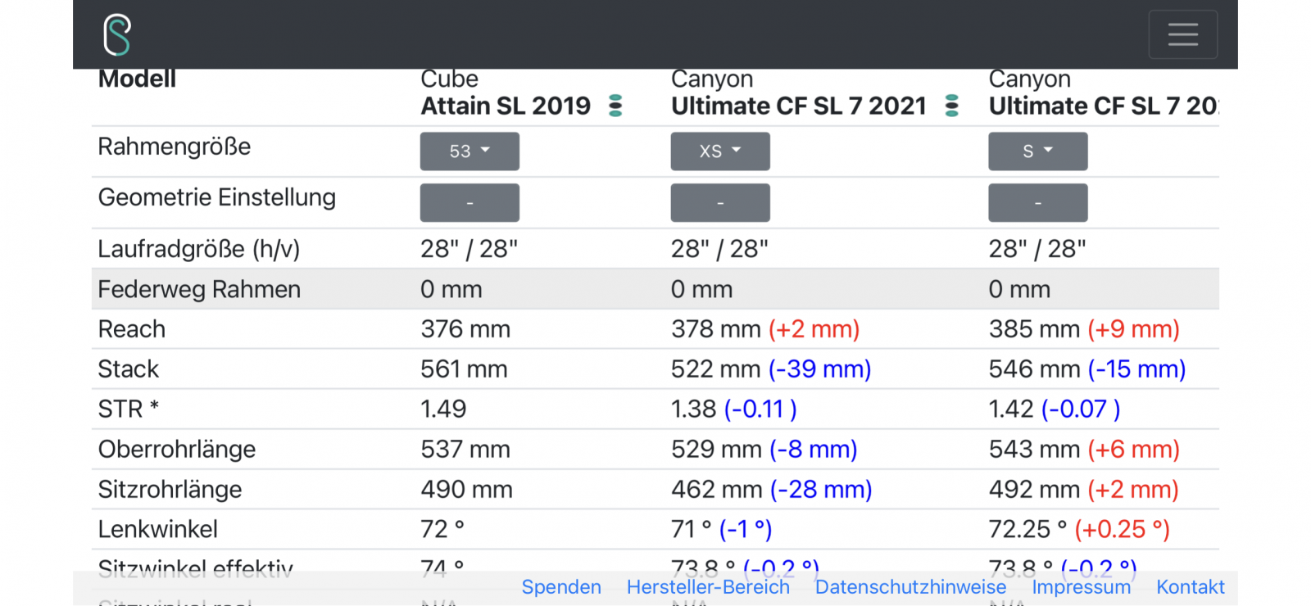Click the Reach row label
This screenshot has width=1311, height=606.
[132, 329]
